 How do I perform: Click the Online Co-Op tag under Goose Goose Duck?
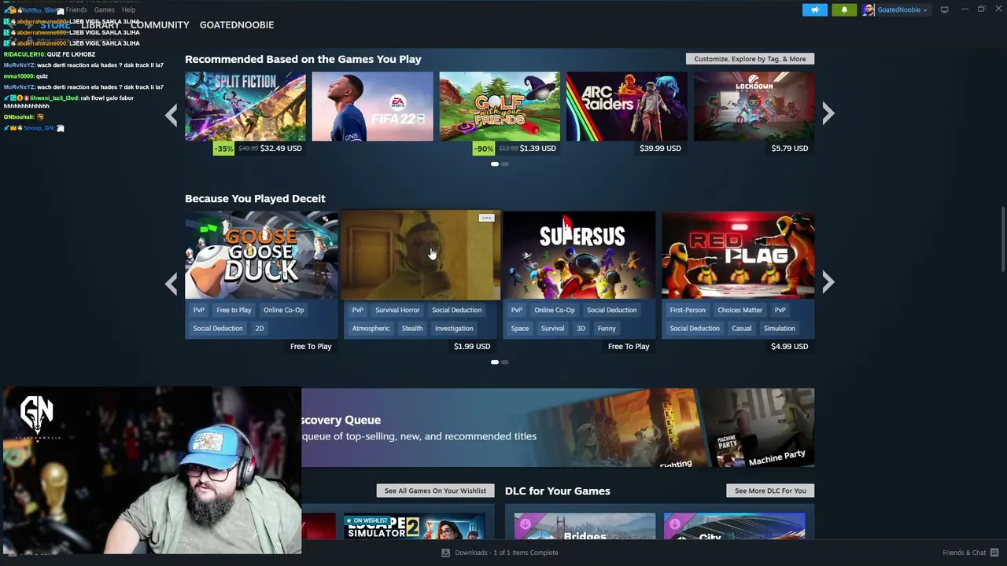[283, 310]
